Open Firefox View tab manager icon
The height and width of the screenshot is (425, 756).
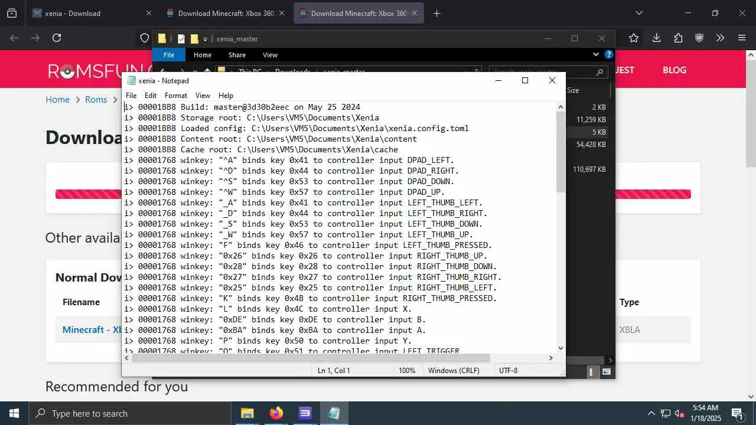[x=12, y=13]
